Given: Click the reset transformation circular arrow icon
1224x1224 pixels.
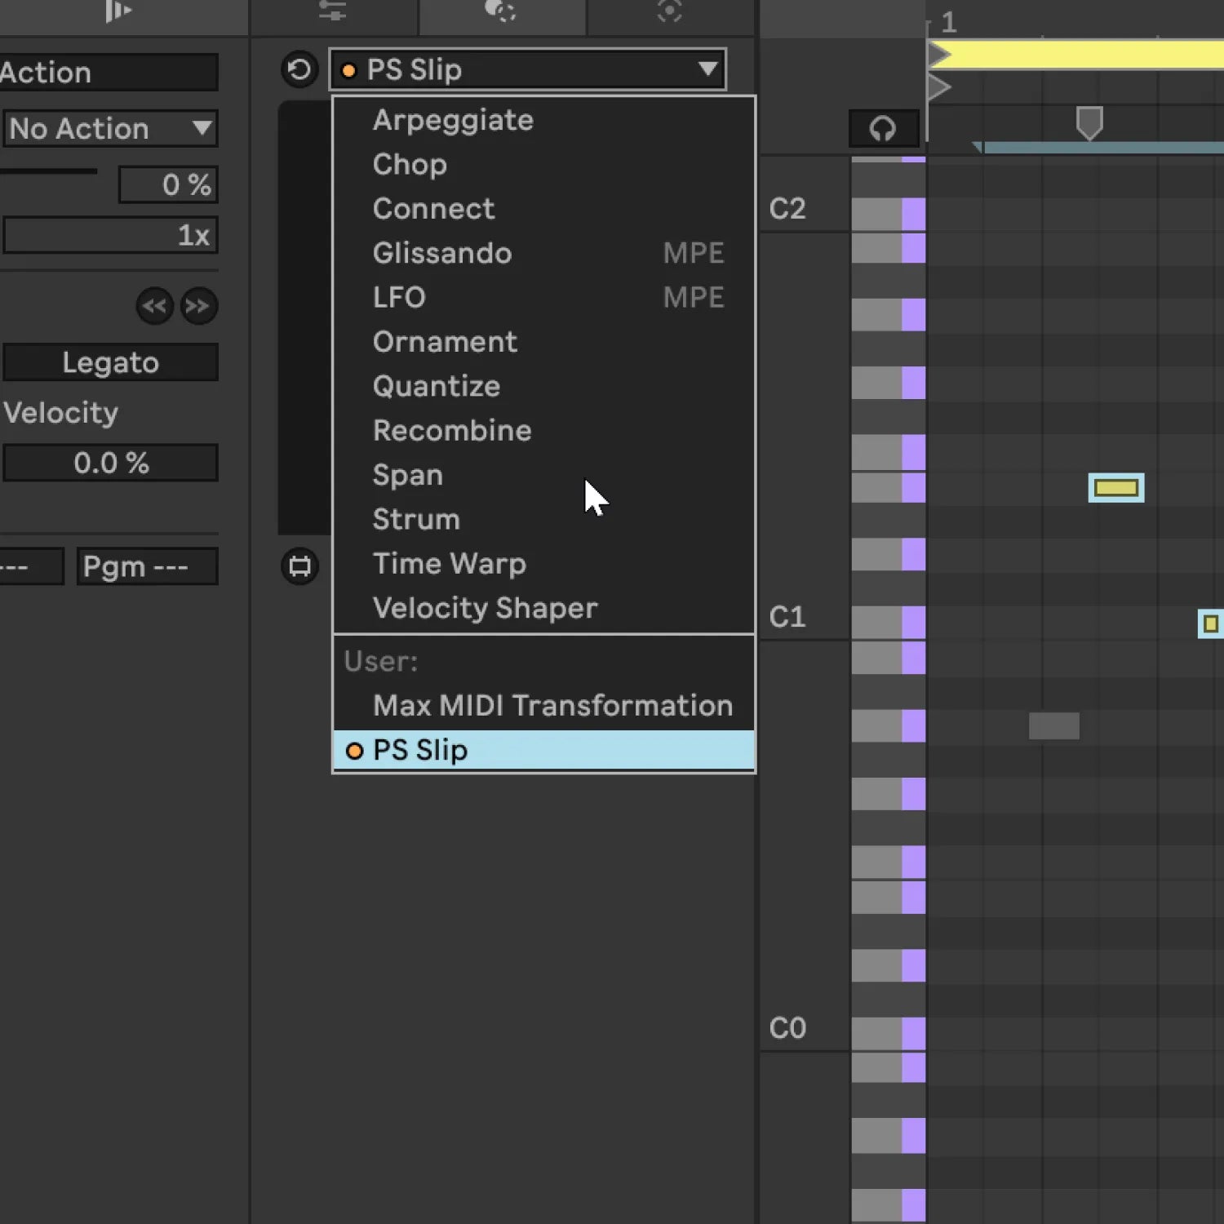Looking at the screenshot, I should coord(299,69).
